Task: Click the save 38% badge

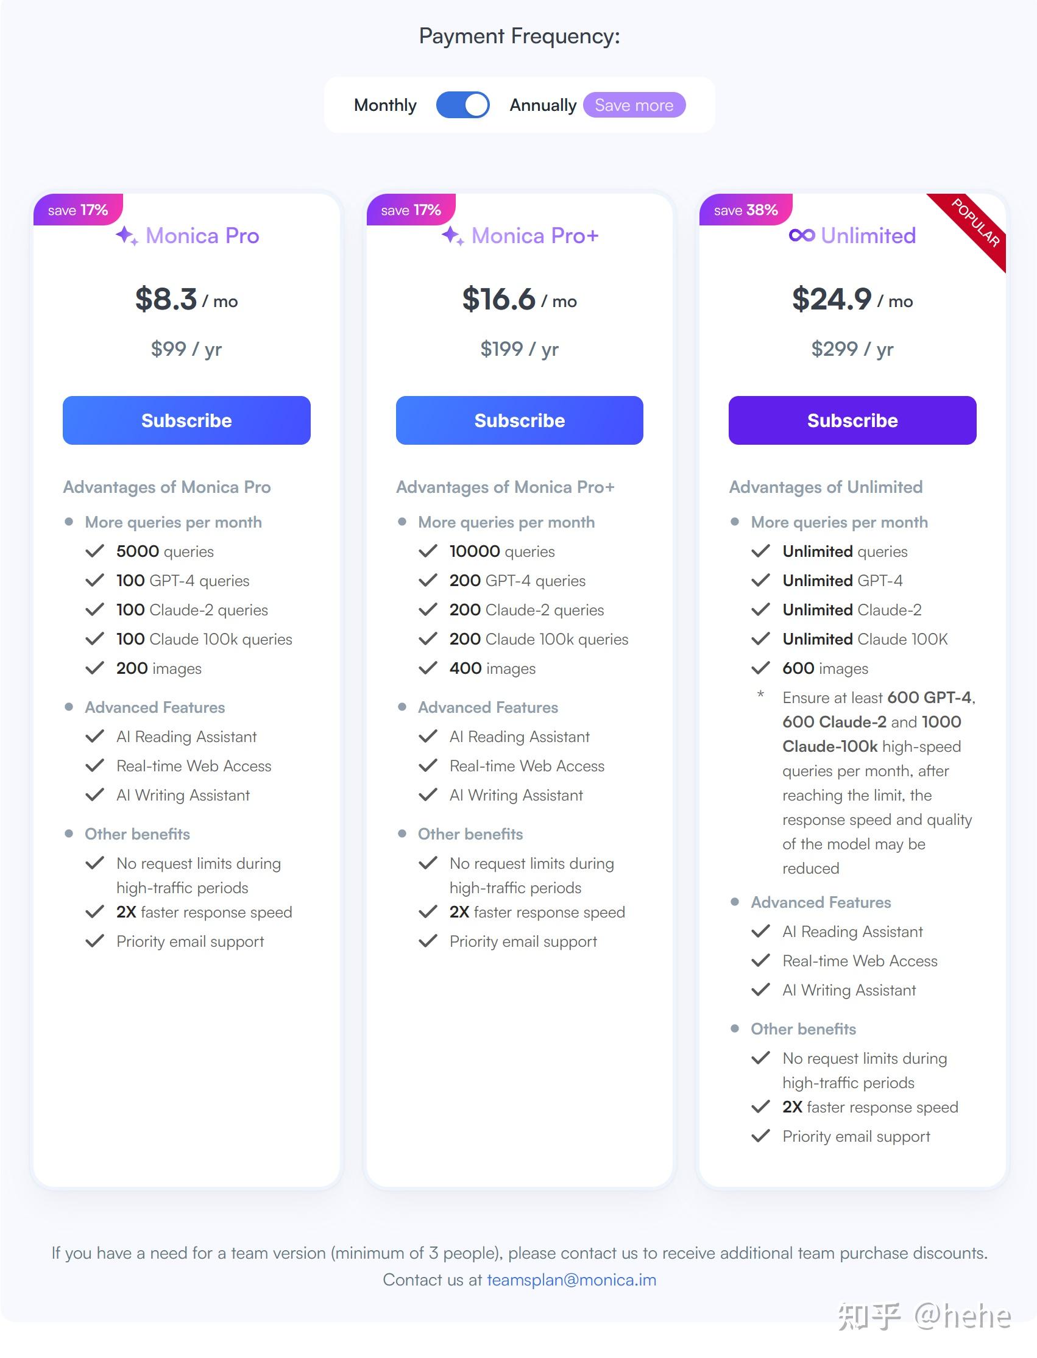Action: pos(746,210)
